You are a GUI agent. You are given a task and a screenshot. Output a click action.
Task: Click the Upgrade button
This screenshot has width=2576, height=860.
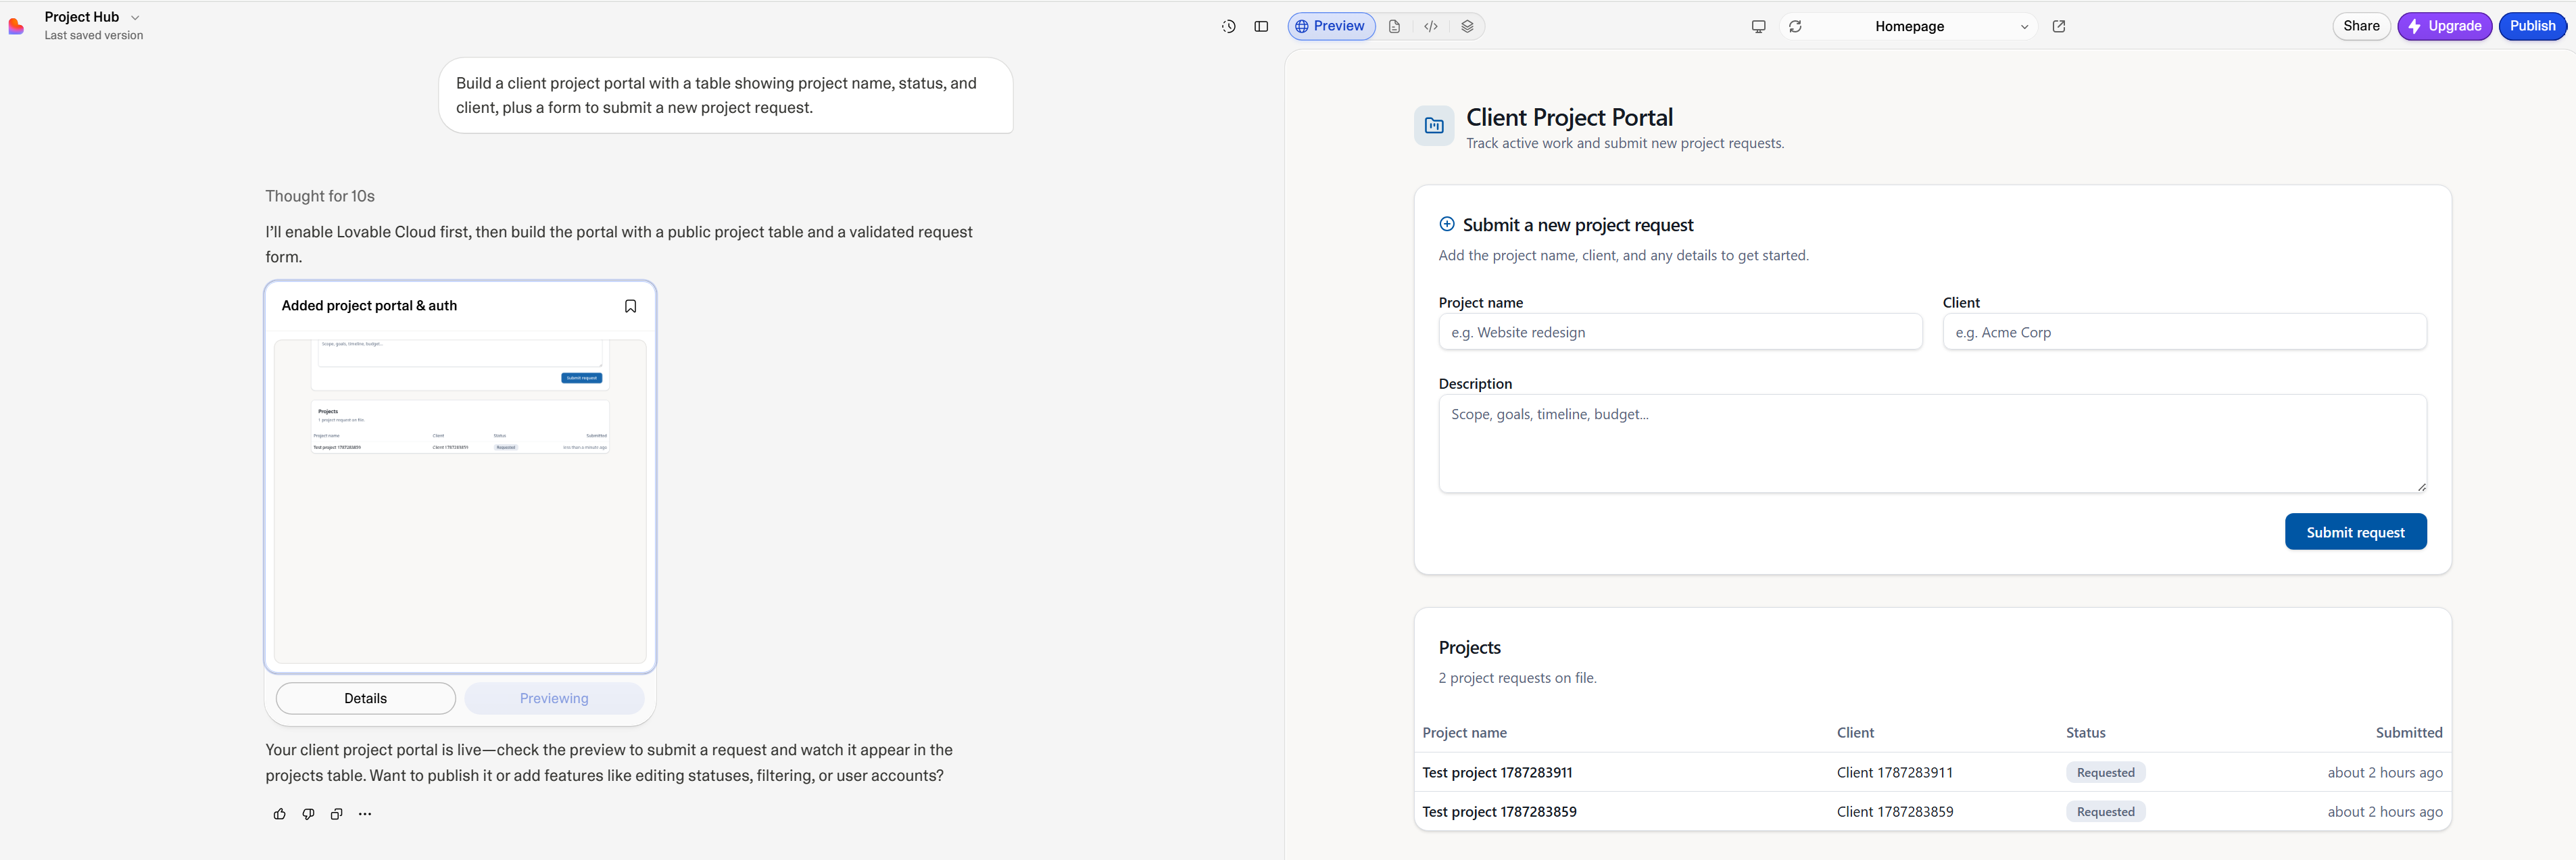click(x=2444, y=26)
